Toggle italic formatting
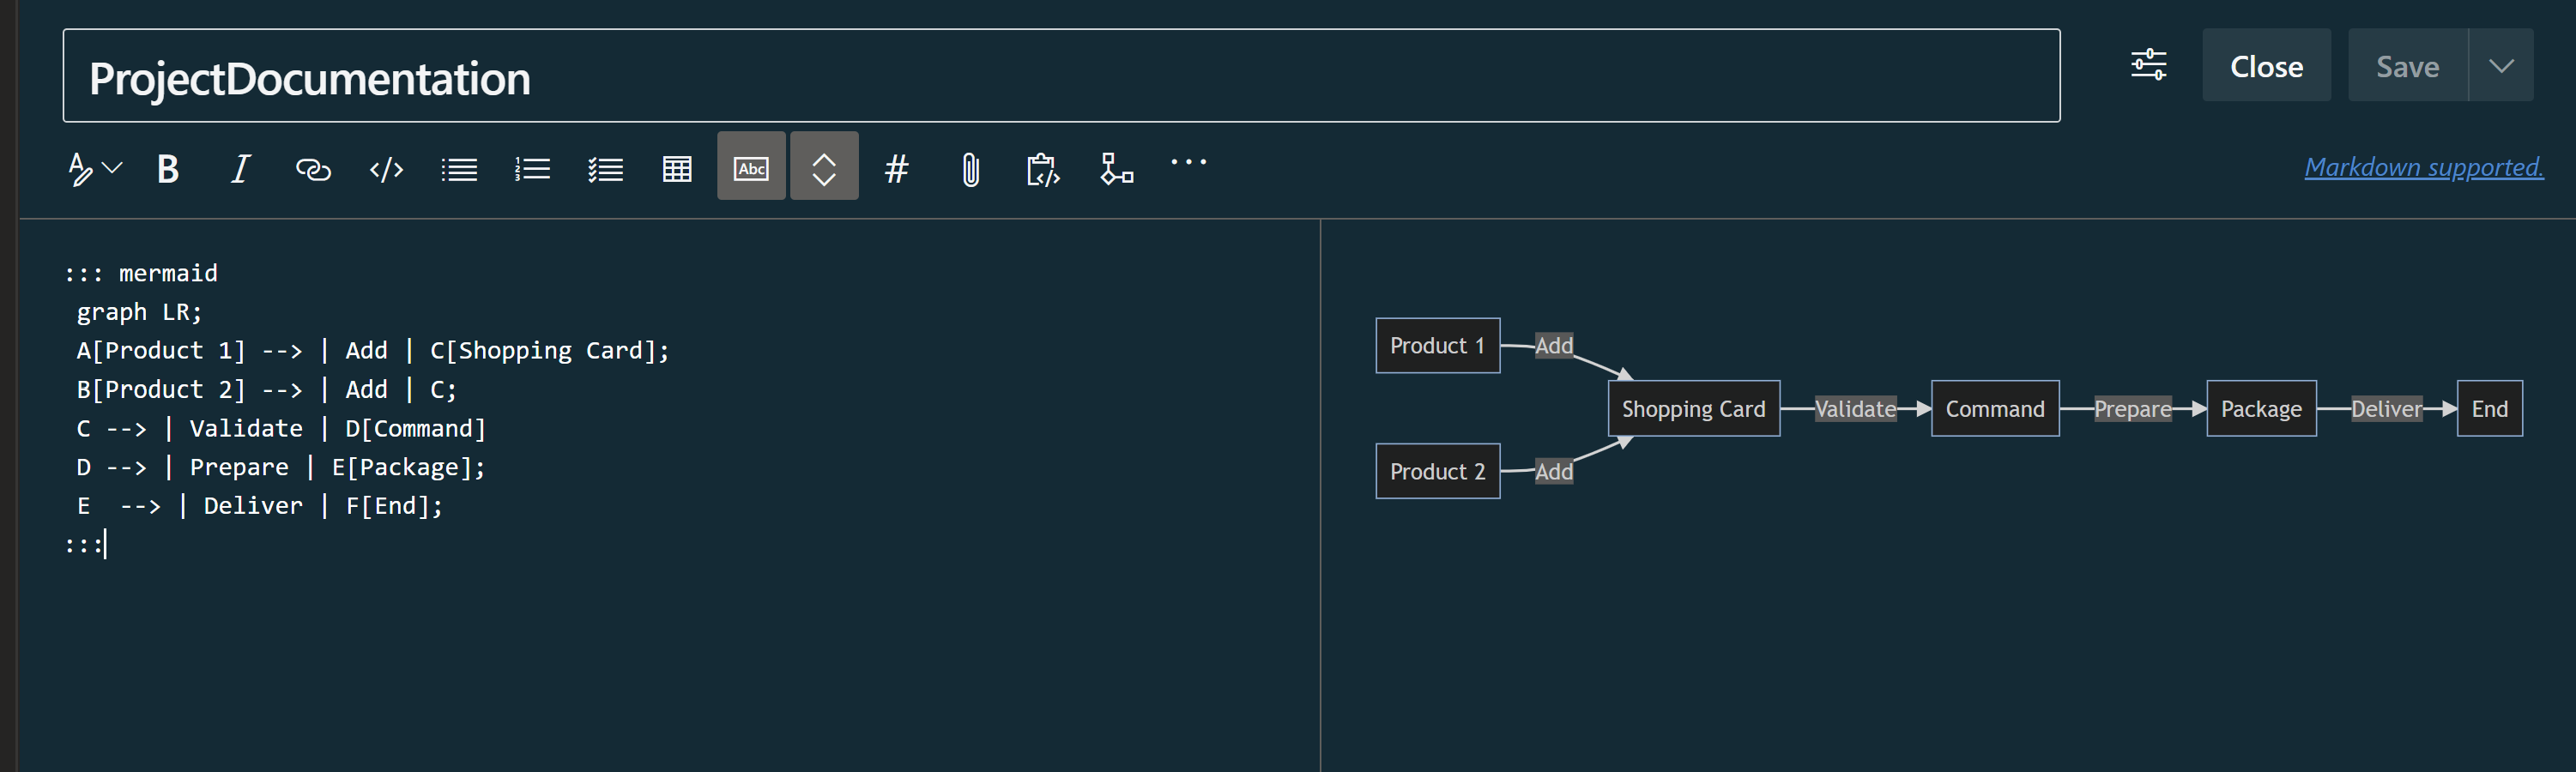This screenshot has height=772, width=2576. pyautogui.click(x=239, y=167)
